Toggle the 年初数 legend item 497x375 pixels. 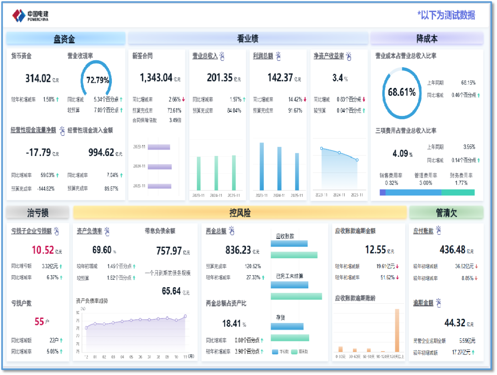[280, 352]
